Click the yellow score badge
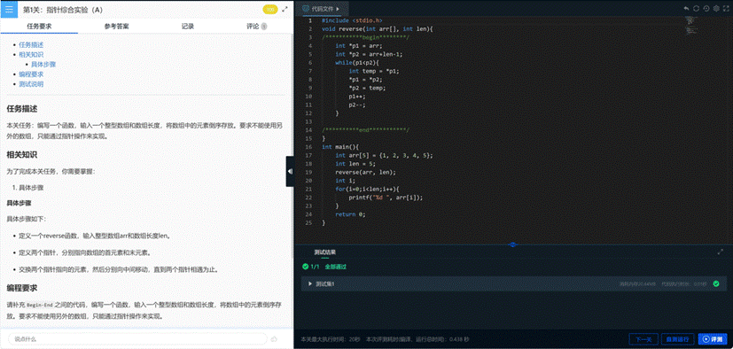The image size is (733, 349). 270,9
